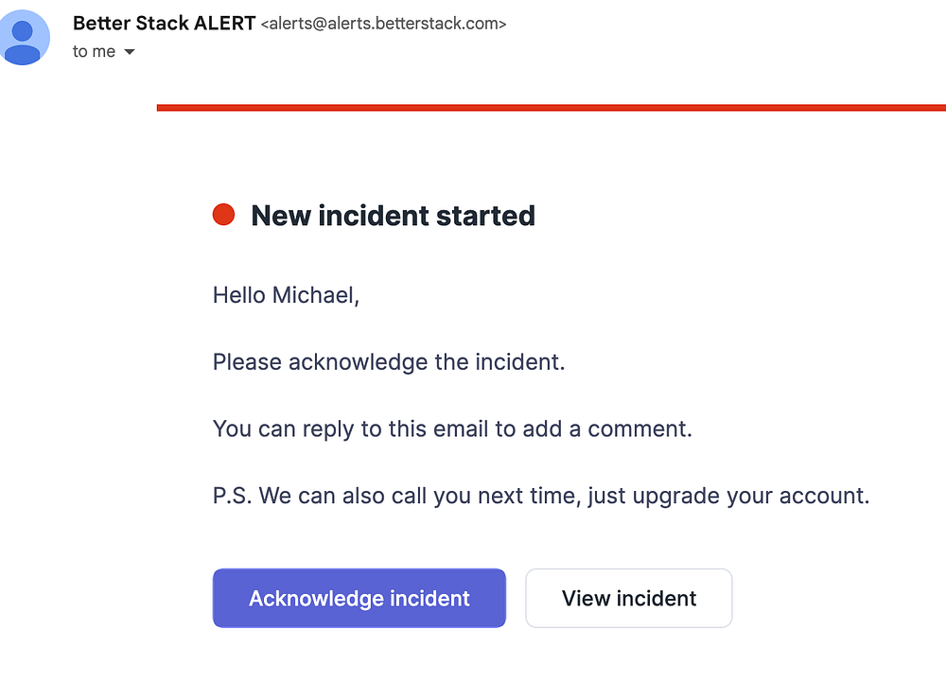Click the red divider bar above the email body
The image size is (946, 699).
551,108
